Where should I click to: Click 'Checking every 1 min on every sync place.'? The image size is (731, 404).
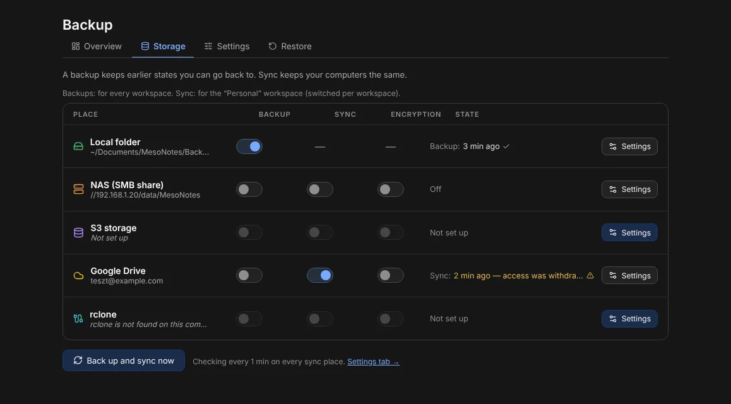click(x=269, y=362)
